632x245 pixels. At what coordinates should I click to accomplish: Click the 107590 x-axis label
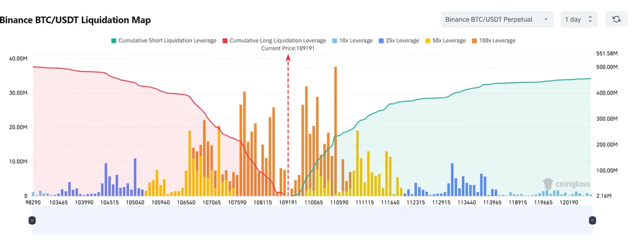click(238, 203)
